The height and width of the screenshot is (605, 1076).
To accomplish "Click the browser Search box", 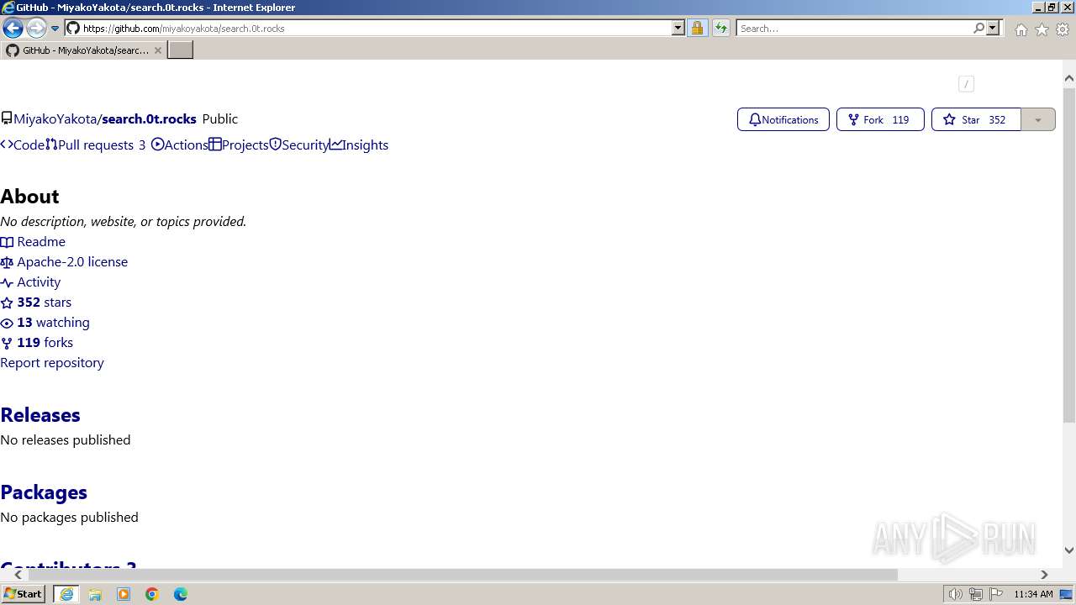I will (853, 28).
